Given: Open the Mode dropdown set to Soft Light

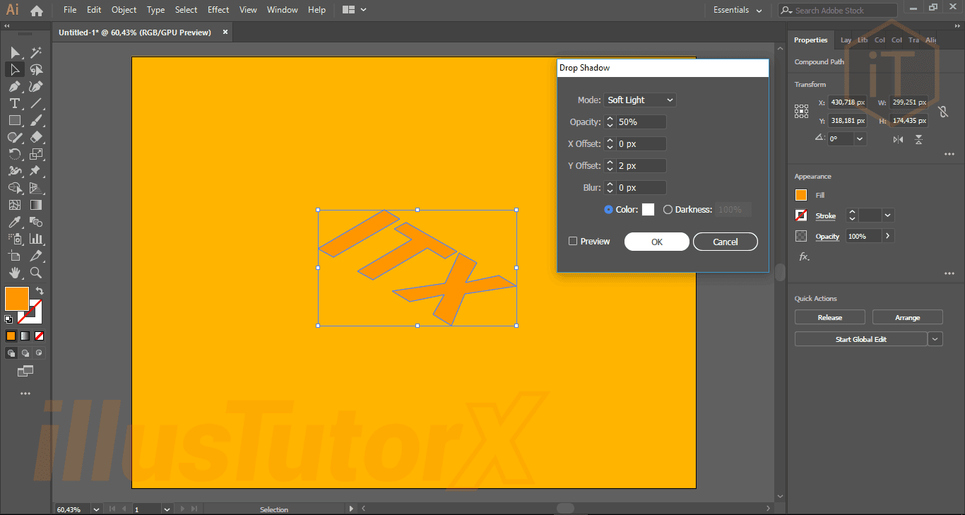Looking at the screenshot, I should 640,100.
